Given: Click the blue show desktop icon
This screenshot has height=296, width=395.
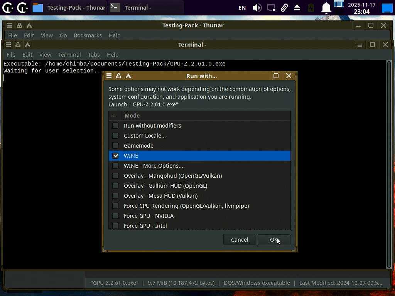Looking at the screenshot, I should [x=387, y=8].
